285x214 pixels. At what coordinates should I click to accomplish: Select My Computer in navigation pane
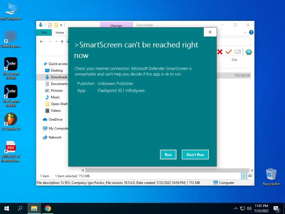click(x=55, y=128)
